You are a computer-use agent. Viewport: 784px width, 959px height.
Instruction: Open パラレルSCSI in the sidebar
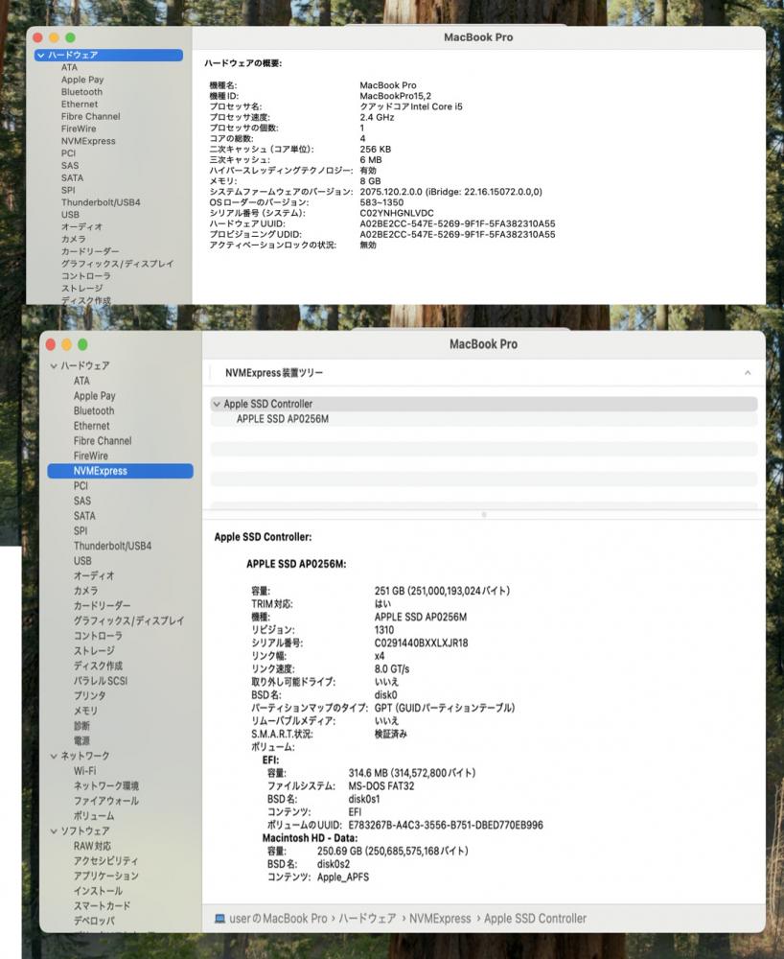point(101,681)
